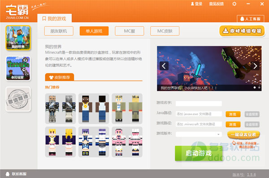Click the green 启动游戏 button
This screenshot has height=178, width=269.
[x=199, y=153]
